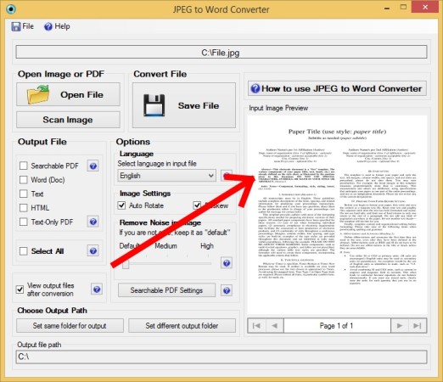
Task: Click the Scan Image button
Action: point(68,120)
